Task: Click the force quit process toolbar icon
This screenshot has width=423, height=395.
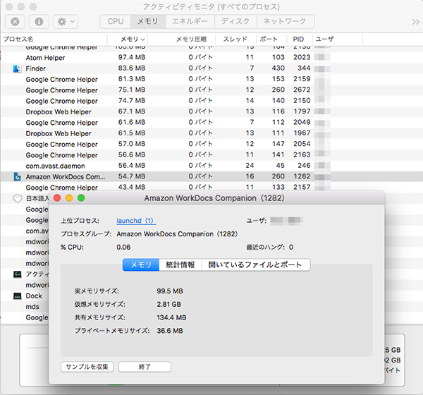Action: pyautogui.click(x=15, y=22)
